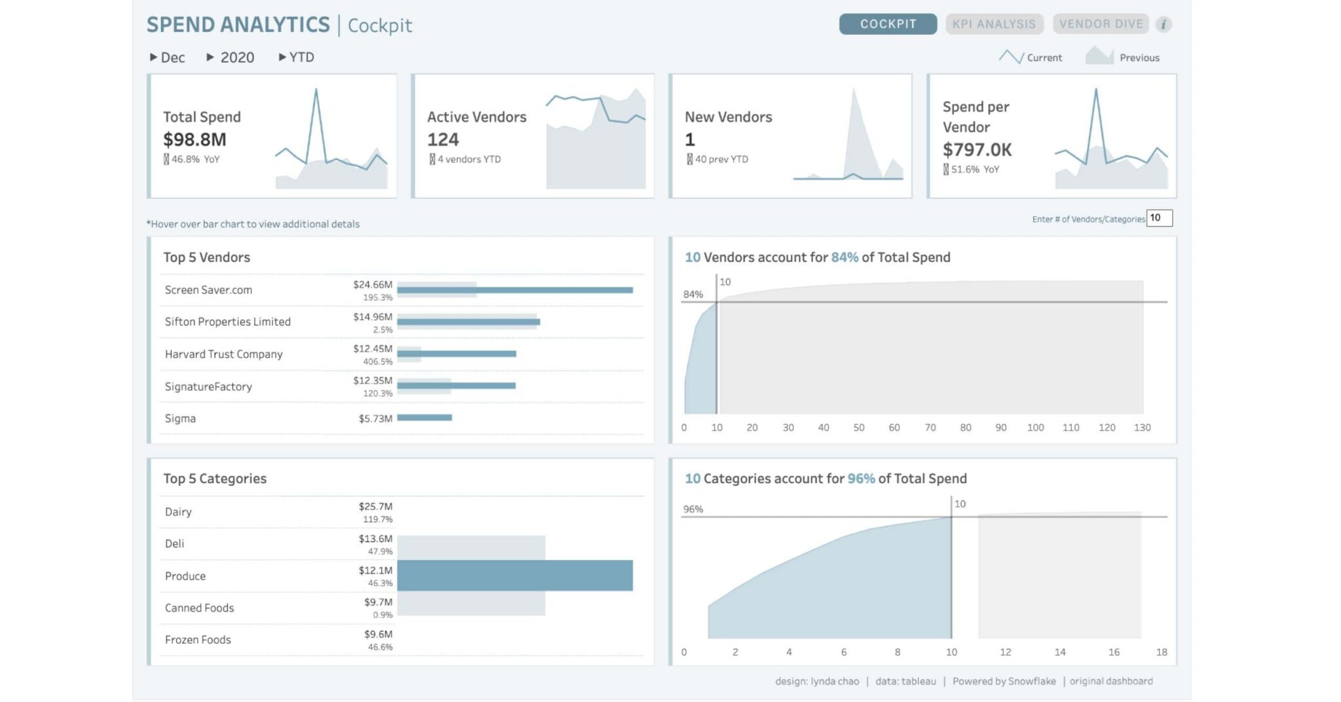The width and height of the screenshot is (1341, 702).
Task: Click the number of Vendors/Categories input field
Action: tap(1159, 218)
